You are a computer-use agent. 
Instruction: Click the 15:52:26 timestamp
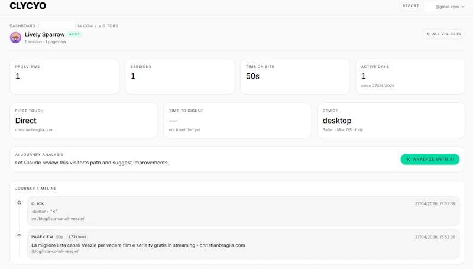point(435,237)
